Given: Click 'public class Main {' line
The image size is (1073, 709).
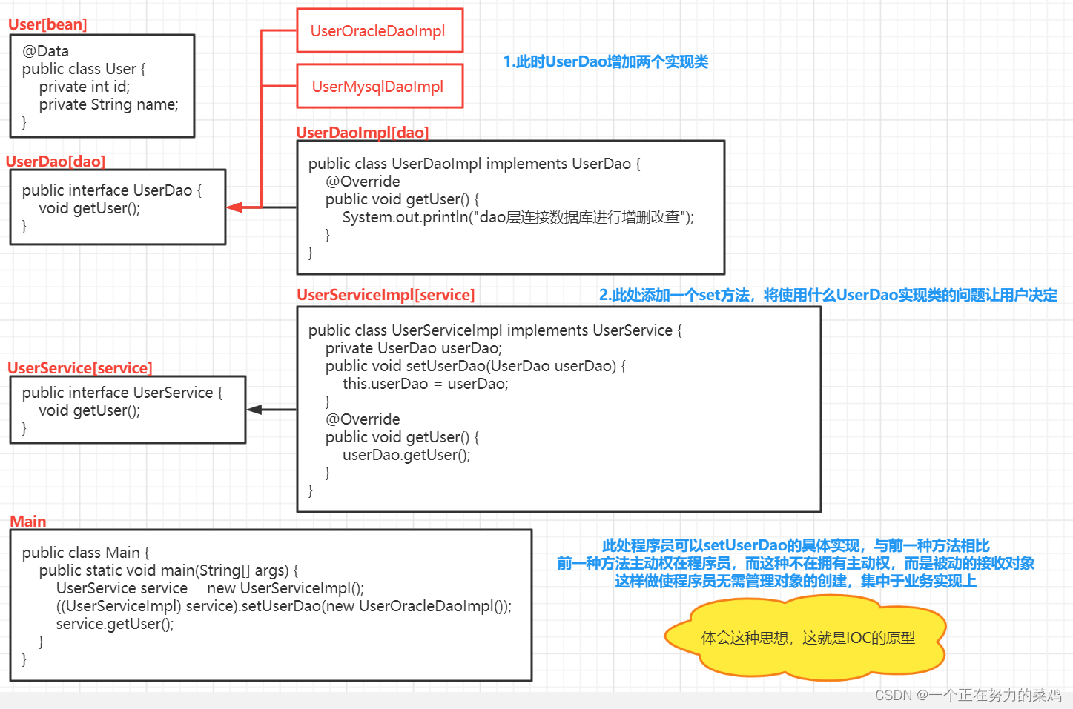Looking at the screenshot, I should click(x=86, y=553).
